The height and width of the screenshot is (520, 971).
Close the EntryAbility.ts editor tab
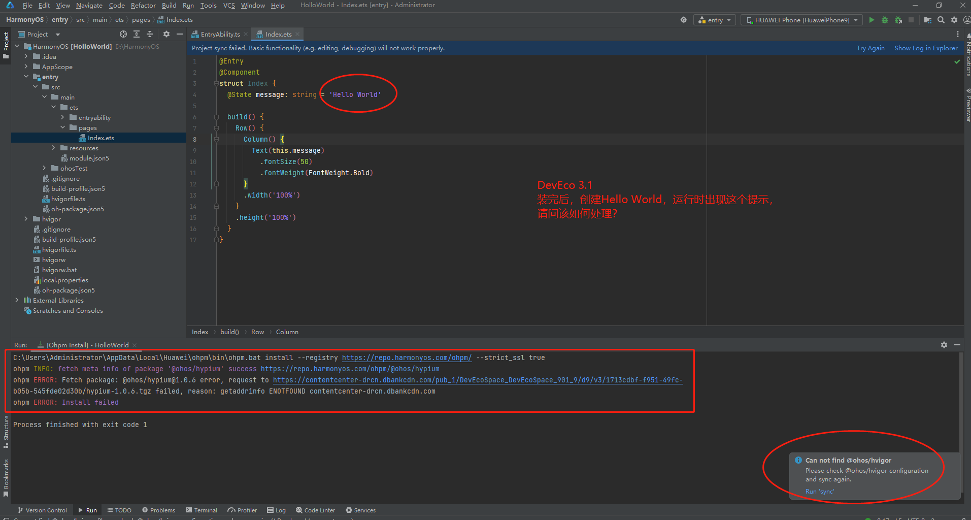246,34
